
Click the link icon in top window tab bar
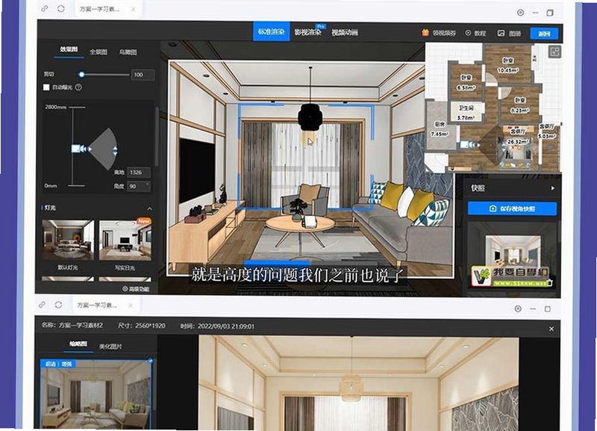[x=45, y=8]
